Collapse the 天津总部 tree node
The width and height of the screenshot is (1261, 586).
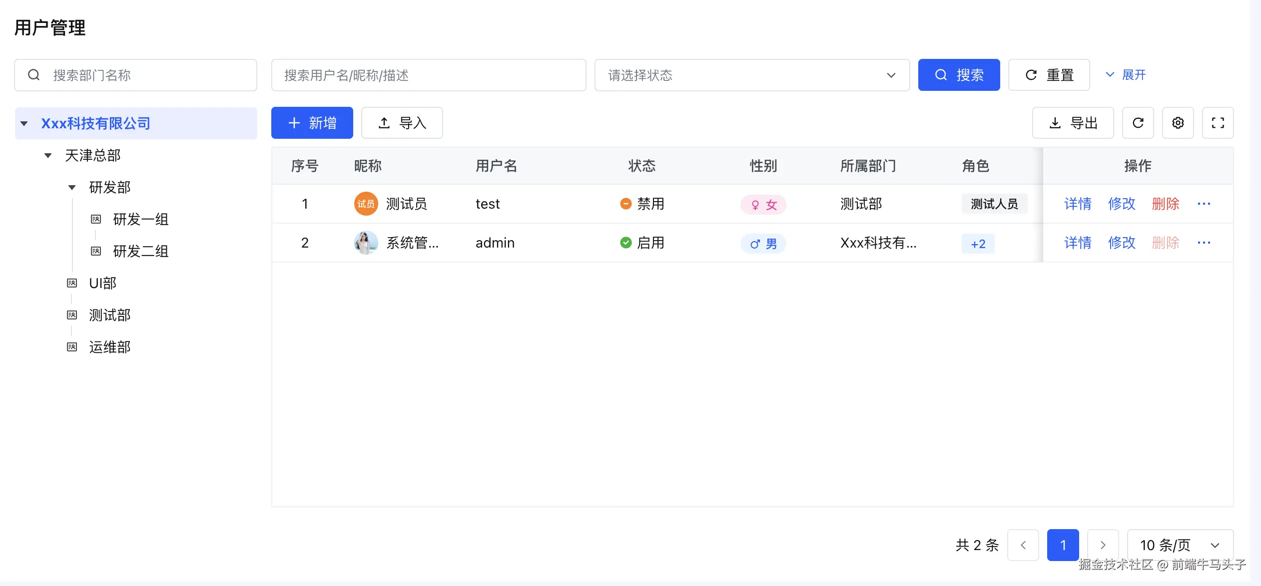[48, 155]
